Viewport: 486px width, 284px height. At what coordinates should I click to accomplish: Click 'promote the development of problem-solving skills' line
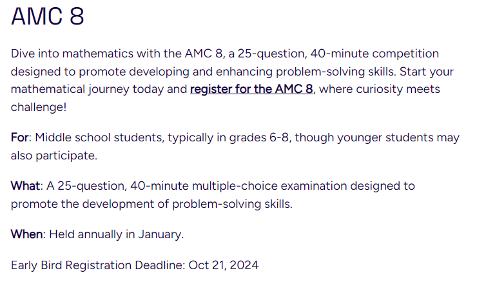(x=151, y=204)
